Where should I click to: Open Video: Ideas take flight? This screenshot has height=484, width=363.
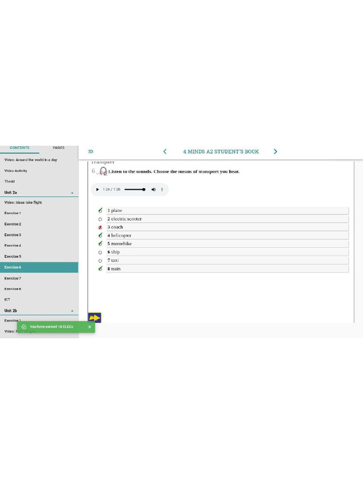(x=23, y=202)
